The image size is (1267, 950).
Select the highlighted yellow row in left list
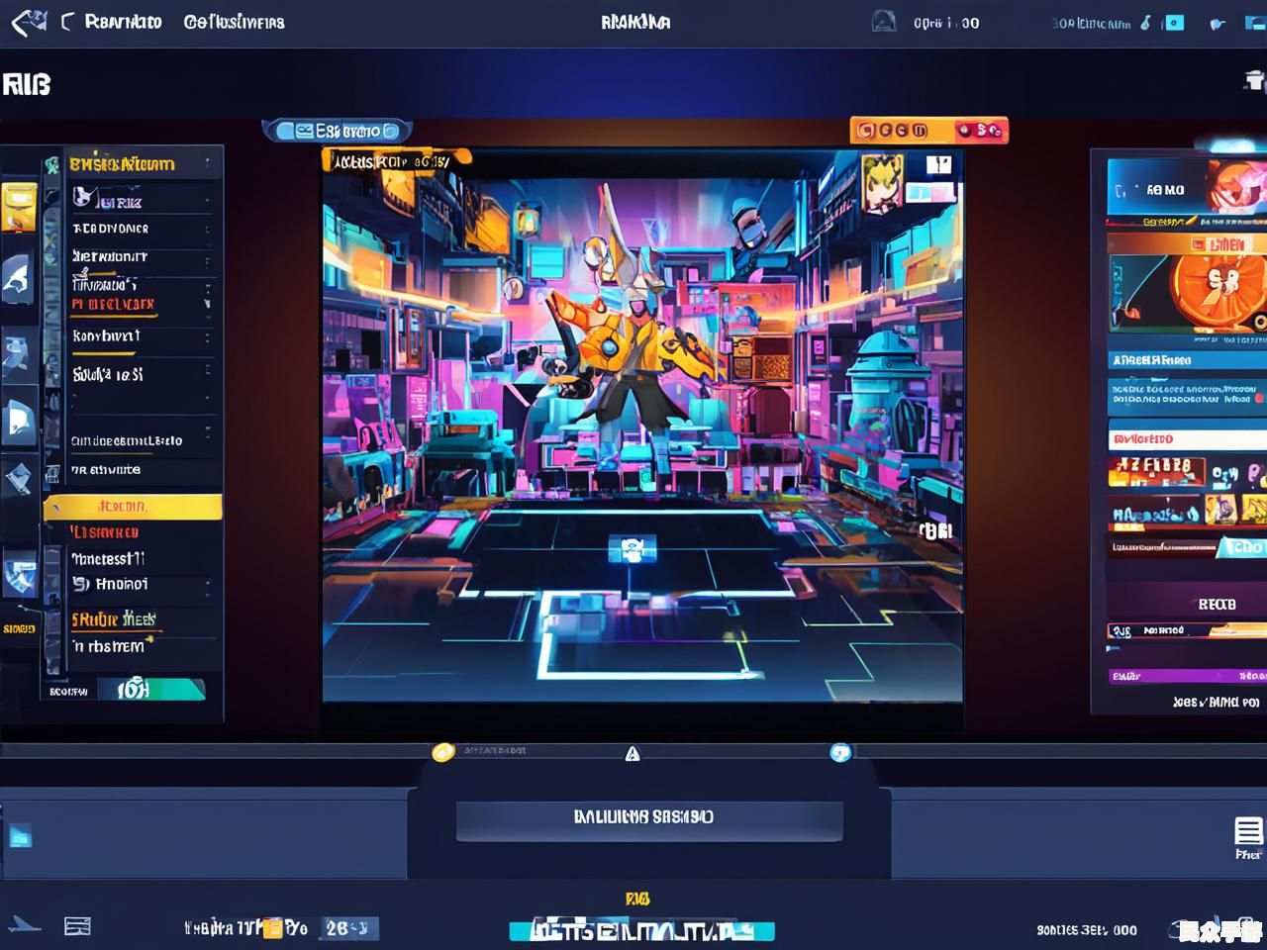133,508
